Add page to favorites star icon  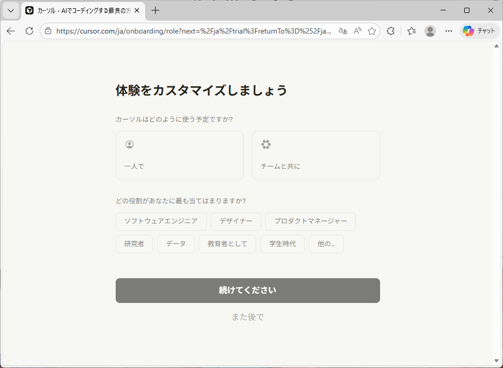(372, 31)
